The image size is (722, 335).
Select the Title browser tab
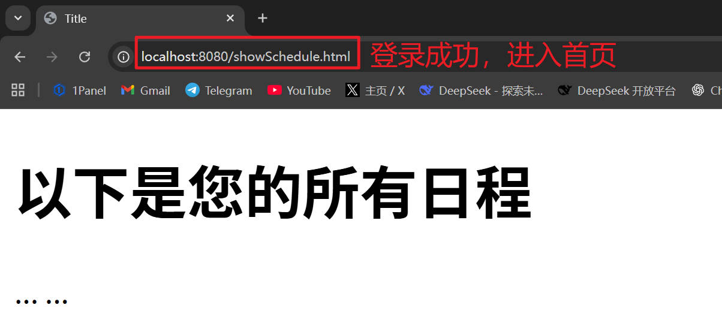[x=140, y=19]
